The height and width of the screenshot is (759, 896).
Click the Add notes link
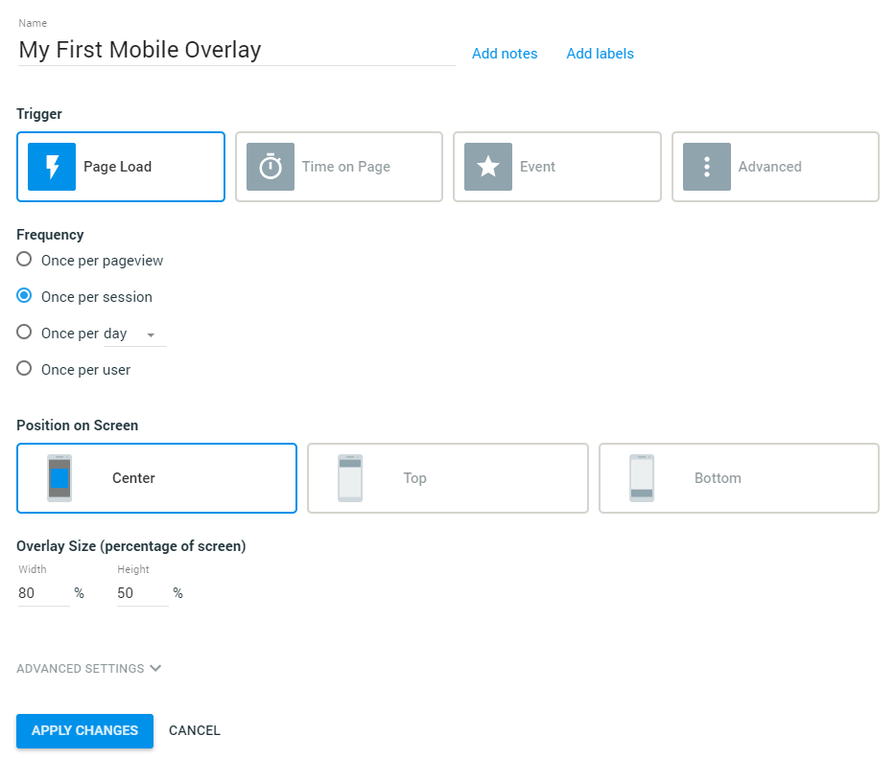pyautogui.click(x=505, y=54)
